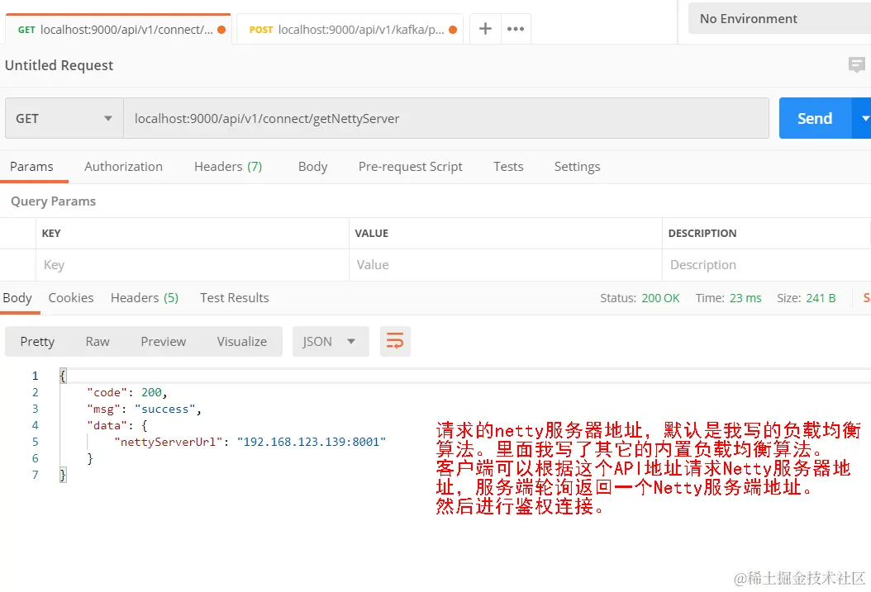This screenshot has width=871, height=592.
Task: Switch to the POST kafka request tab
Action: (350, 30)
